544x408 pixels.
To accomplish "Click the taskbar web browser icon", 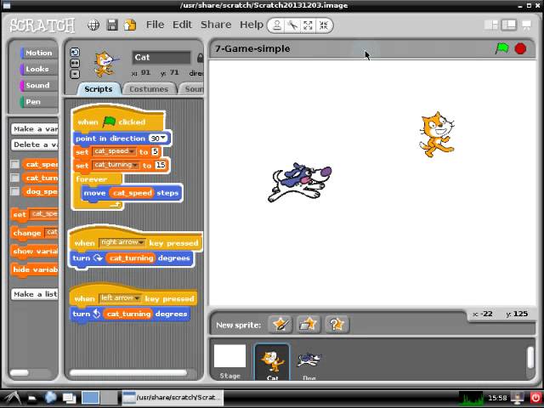I will coord(51,398).
